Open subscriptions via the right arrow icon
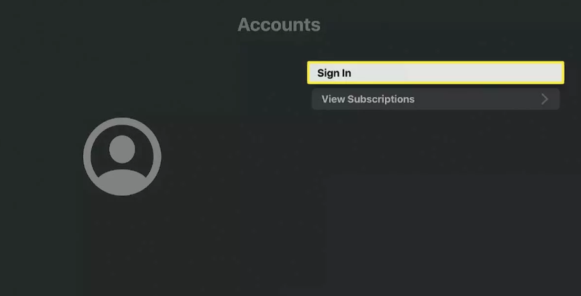 pyautogui.click(x=544, y=99)
